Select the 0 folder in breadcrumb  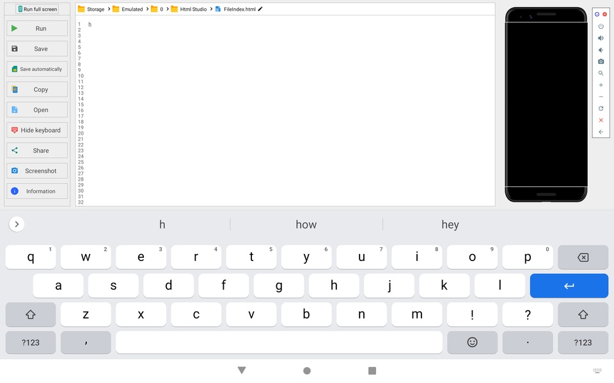point(157,9)
